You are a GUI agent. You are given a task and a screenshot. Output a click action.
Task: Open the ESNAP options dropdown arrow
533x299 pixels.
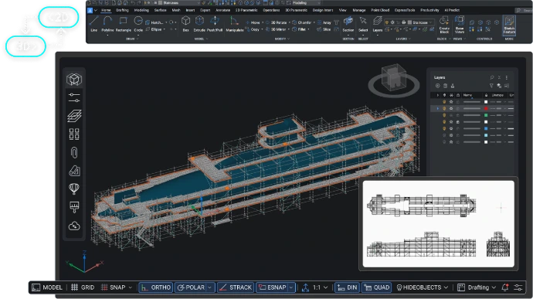[x=291, y=287]
